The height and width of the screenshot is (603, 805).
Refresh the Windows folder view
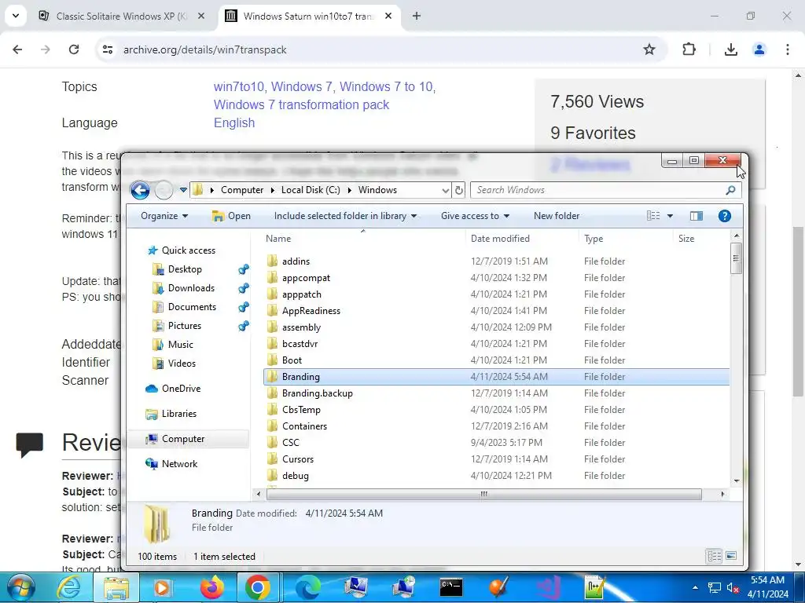pos(459,190)
